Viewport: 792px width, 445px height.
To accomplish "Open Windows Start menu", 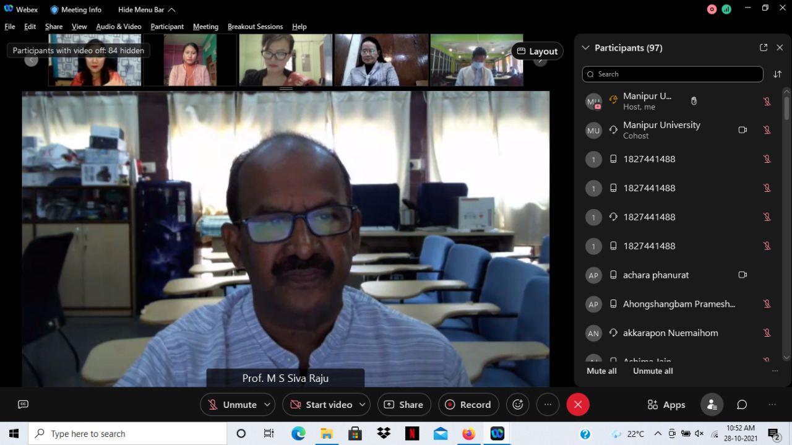I will 14,434.
